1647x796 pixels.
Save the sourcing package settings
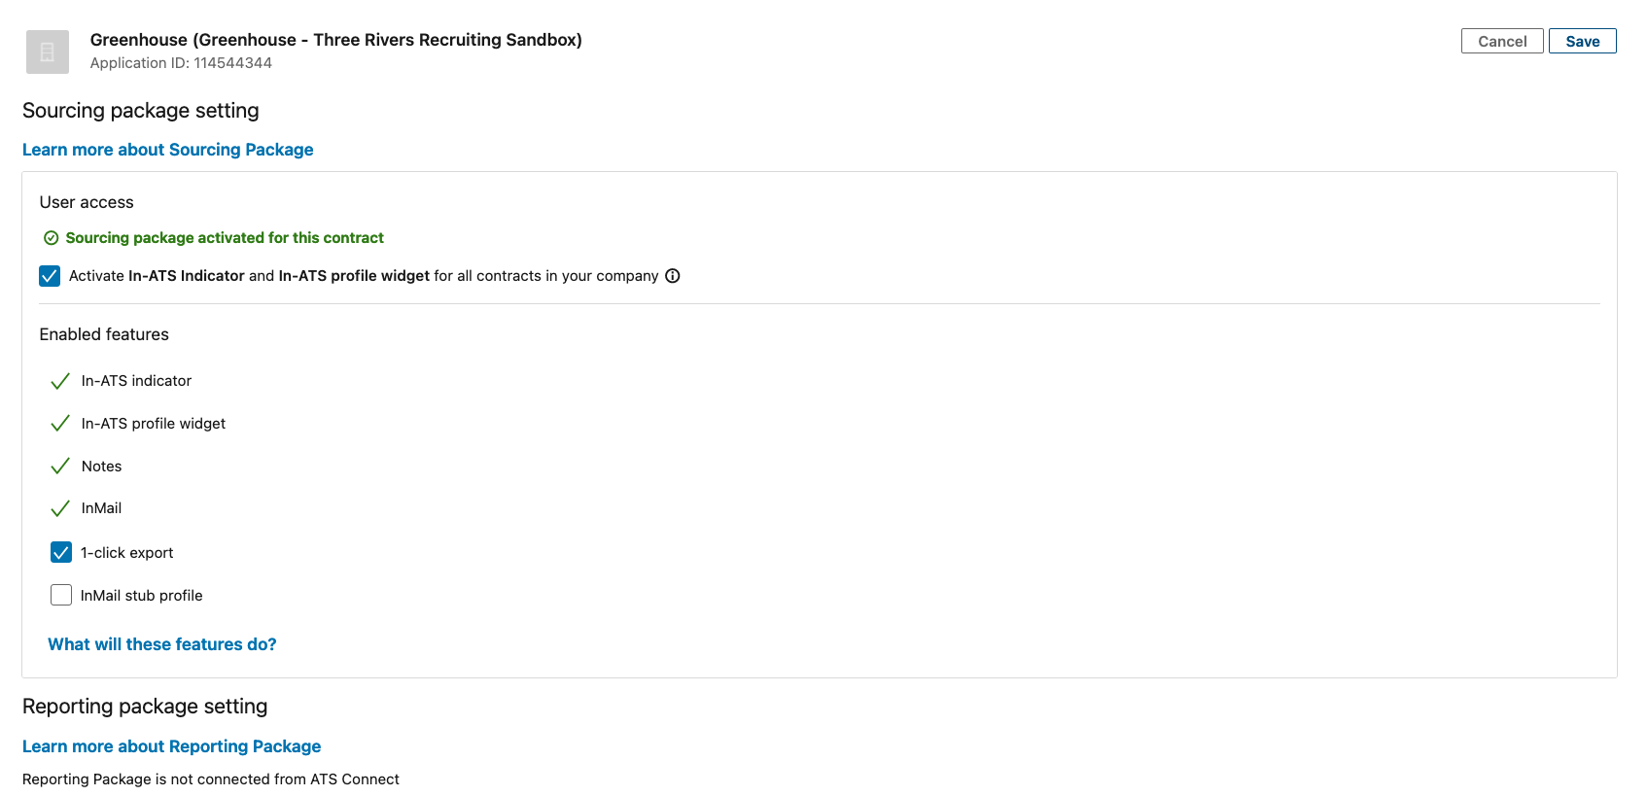point(1582,41)
